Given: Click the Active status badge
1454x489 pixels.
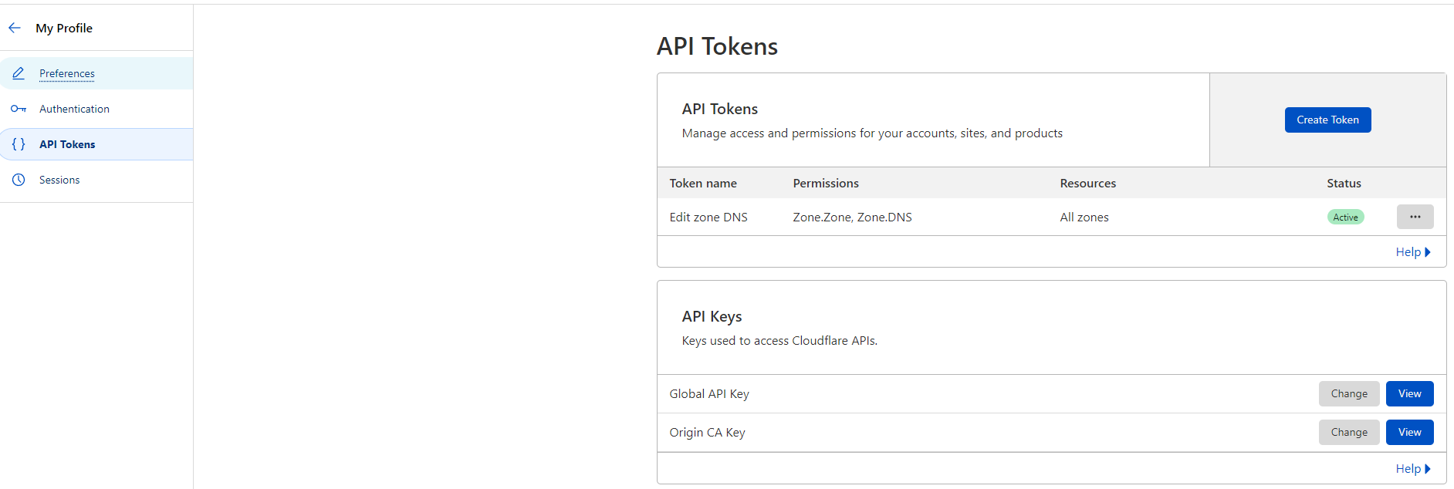Looking at the screenshot, I should click(x=1345, y=218).
